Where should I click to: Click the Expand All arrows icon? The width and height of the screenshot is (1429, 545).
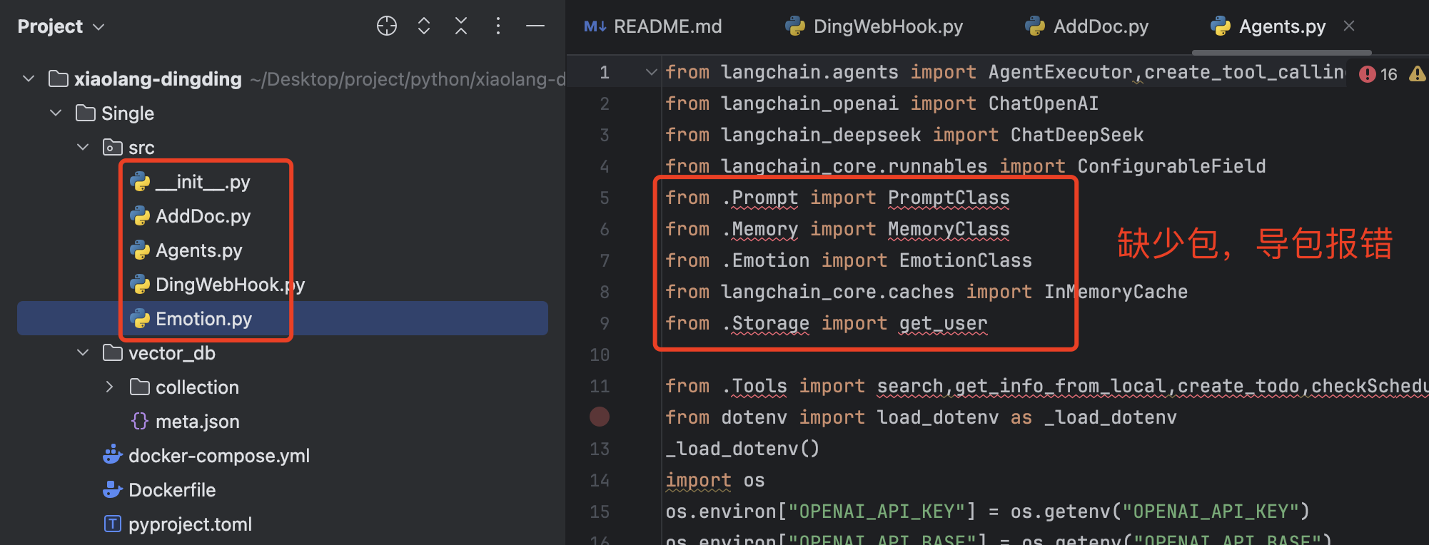click(x=424, y=26)
